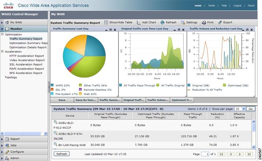Go to the first page
Viewport: 262px width, 161px height.
(x=221, y=154)
